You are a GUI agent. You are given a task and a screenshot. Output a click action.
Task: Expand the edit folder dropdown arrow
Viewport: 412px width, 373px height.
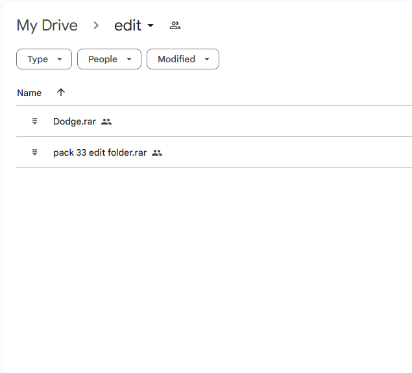tap(151, 25)
